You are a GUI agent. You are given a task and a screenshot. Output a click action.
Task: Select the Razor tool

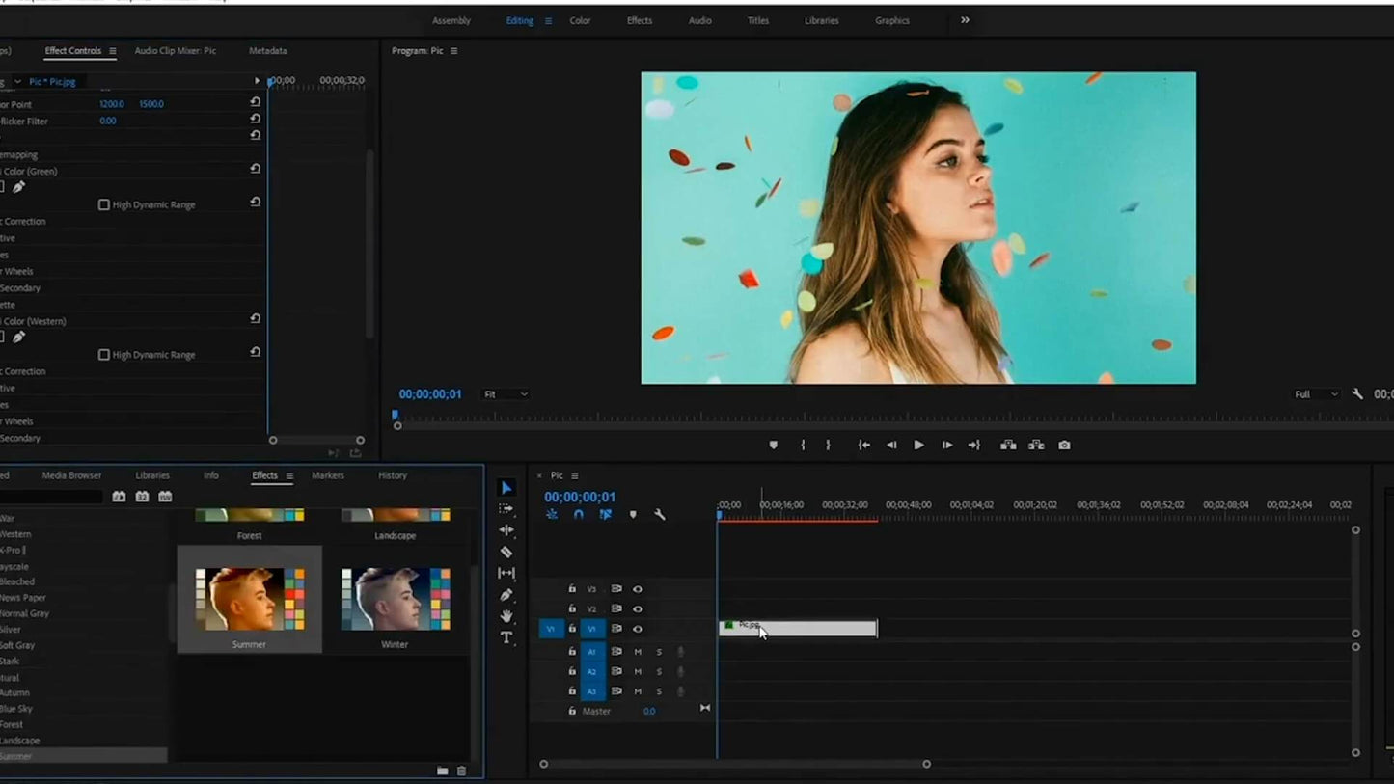pyautogui.click(x=506, y=551)
